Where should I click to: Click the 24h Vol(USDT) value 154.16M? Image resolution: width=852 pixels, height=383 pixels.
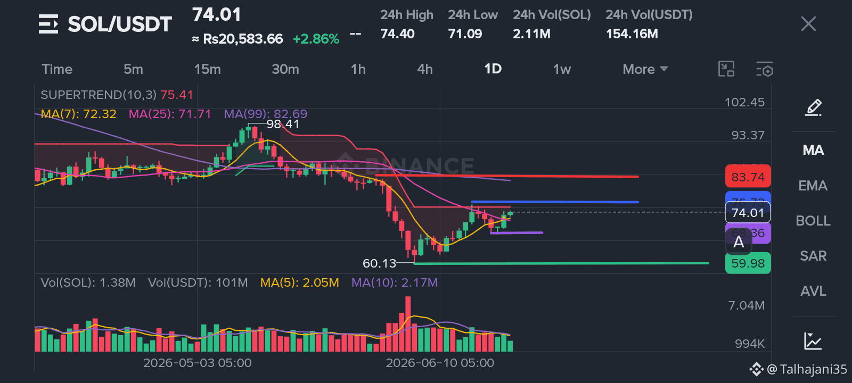click(632, 34)
